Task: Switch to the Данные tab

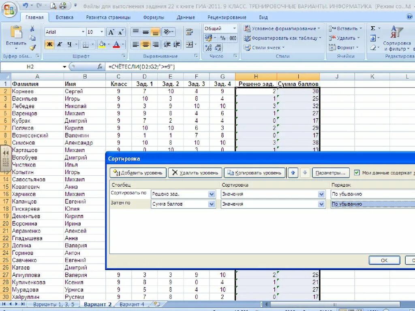Action: click(186, 17)
